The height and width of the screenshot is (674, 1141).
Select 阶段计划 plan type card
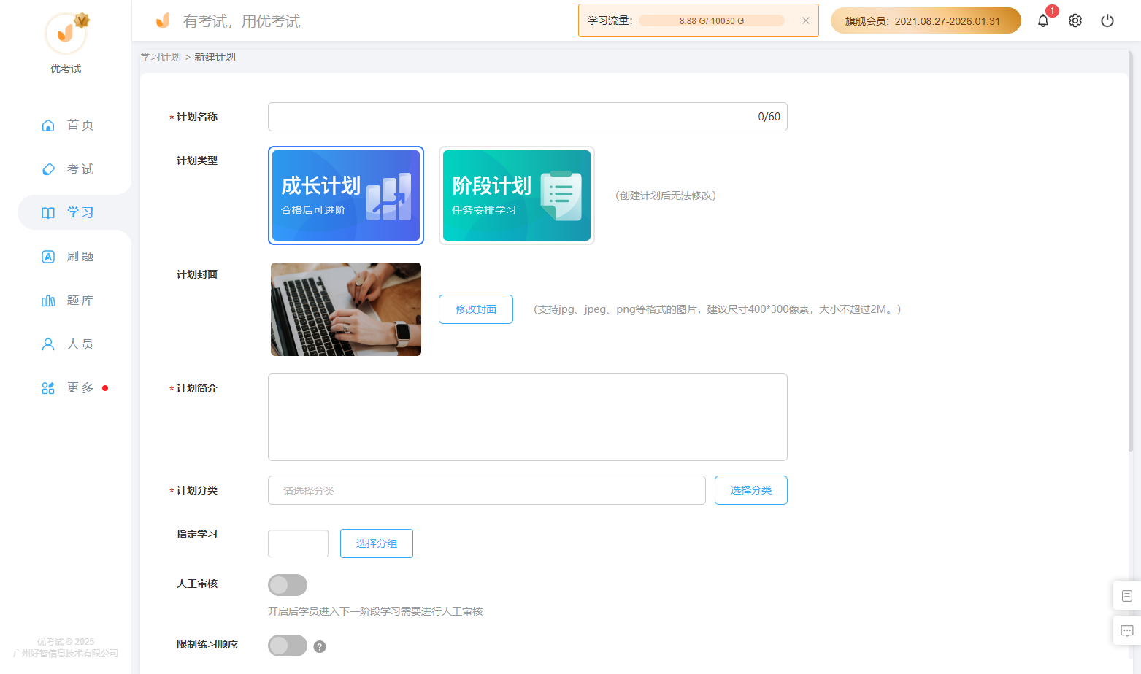[x=517, y=195]
